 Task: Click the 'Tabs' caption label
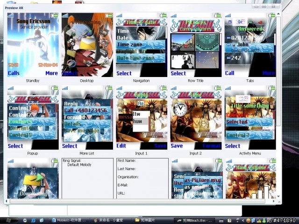pos(250,81)
